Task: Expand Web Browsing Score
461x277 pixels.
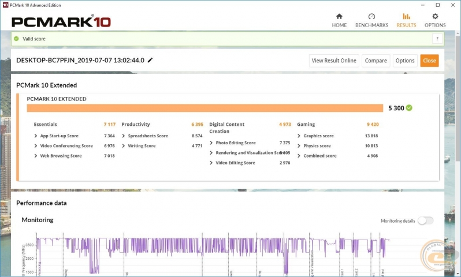Action: [x=36, y=156]
